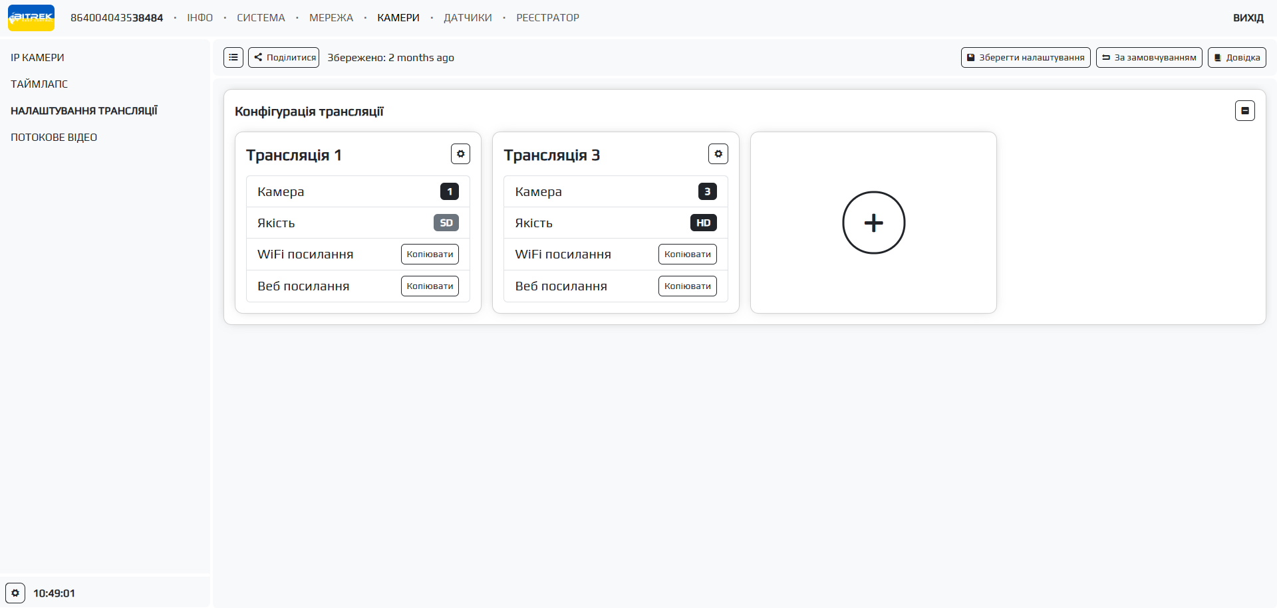Copy Веб посилання for Трансляція 3
Screen dimensions: 1277x608
[x=687, y=286]
